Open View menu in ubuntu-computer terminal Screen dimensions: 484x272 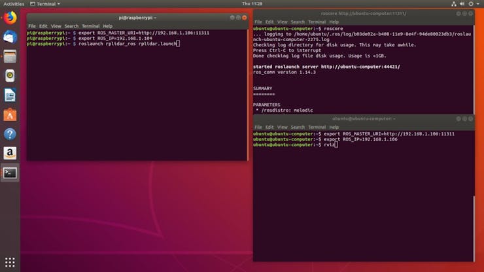click(282, 127)
